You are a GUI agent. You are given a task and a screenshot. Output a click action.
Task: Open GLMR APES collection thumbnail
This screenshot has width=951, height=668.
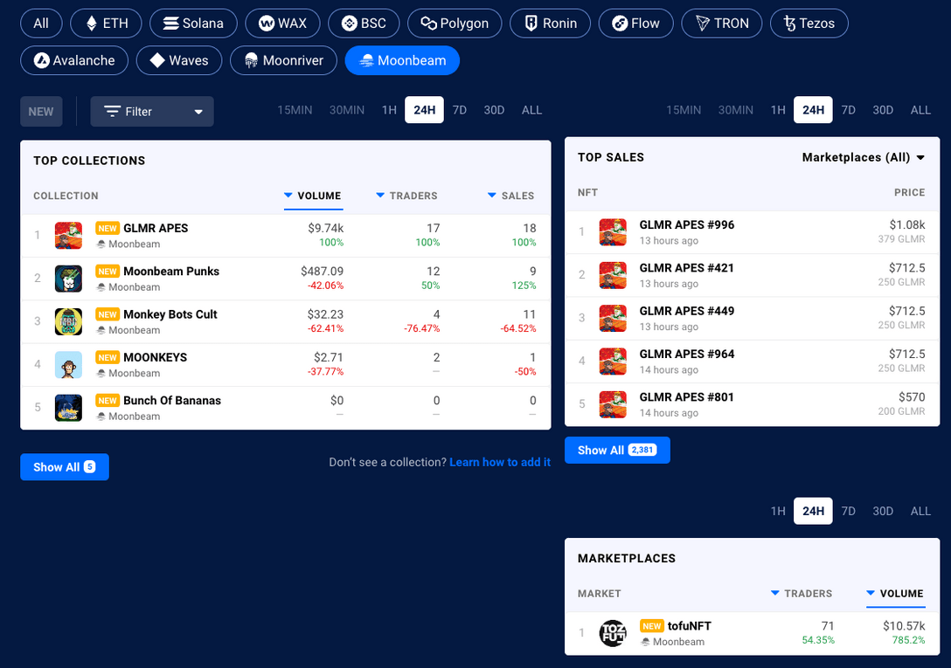pos(68,235)
